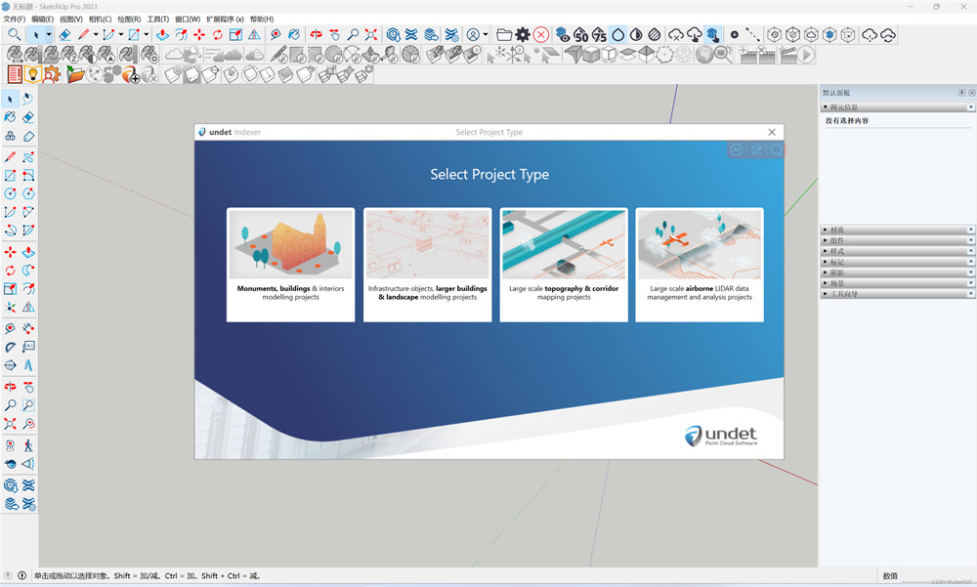Open the Rectangle shape dropdown arrow

click(147, 35)
